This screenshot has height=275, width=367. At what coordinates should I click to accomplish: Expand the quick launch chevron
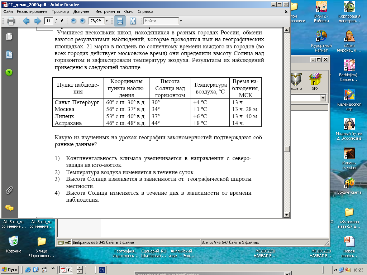[x=53, y=269]
